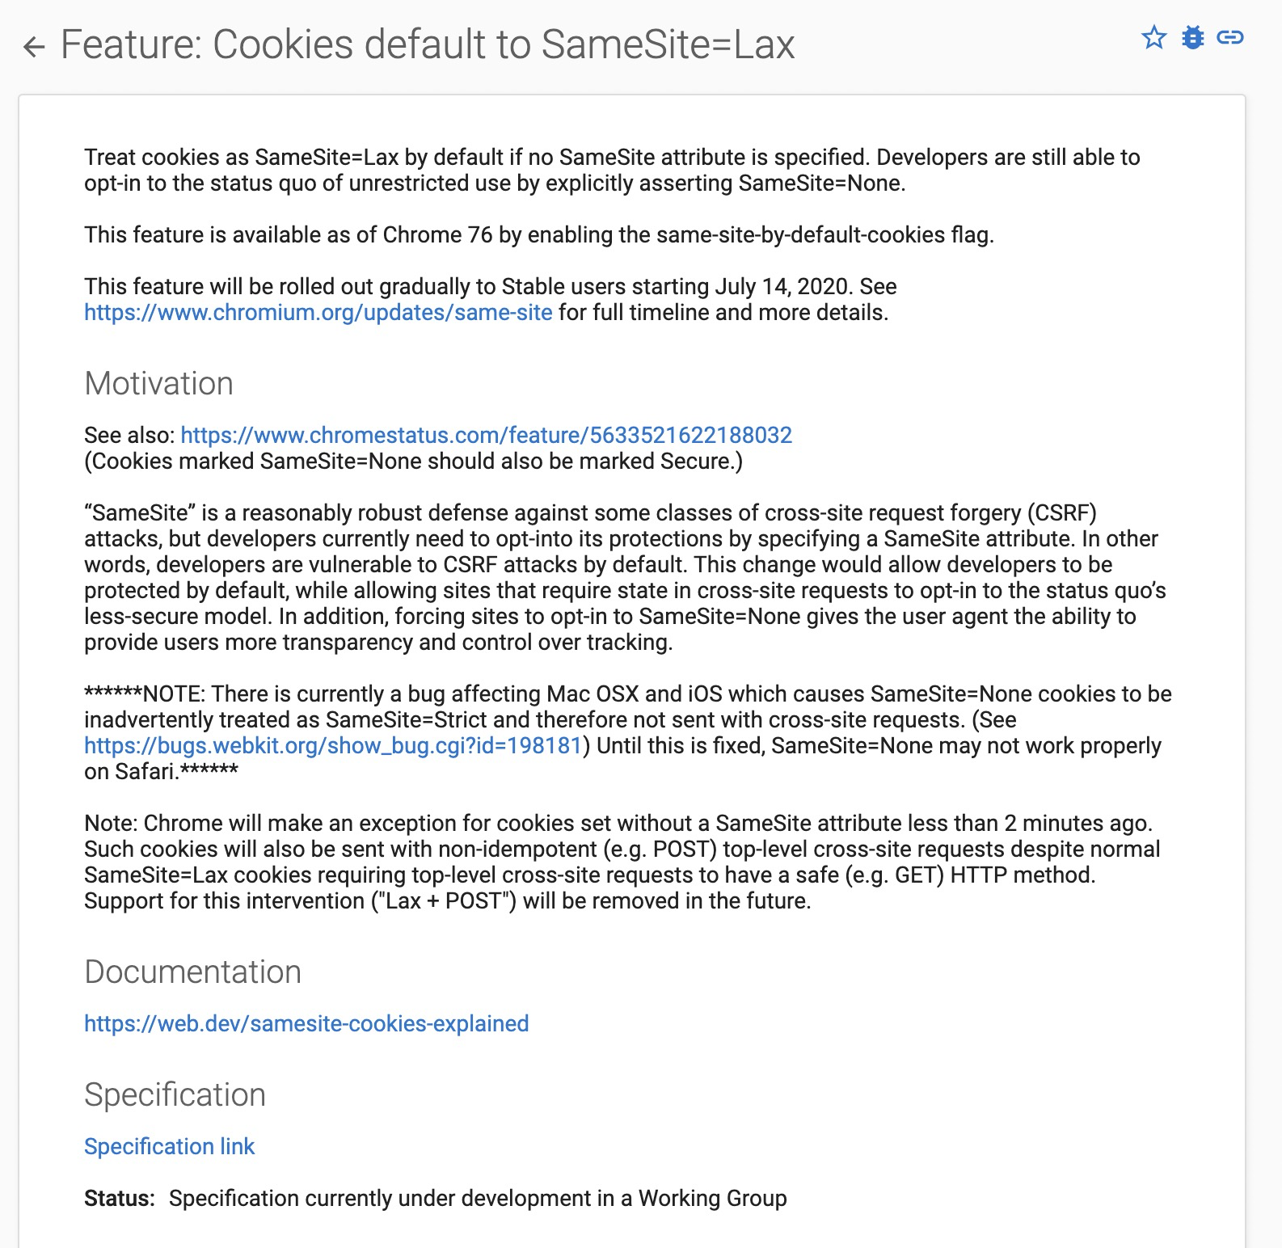Viewport: 1282px width, 1248px height.
Task: Click the Documentation section heading
Action: point(192,972)
